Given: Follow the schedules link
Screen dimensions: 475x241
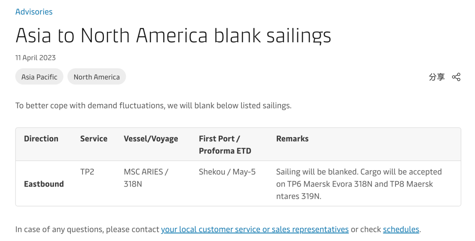Looking at the screenshot, I should [401, 229].
